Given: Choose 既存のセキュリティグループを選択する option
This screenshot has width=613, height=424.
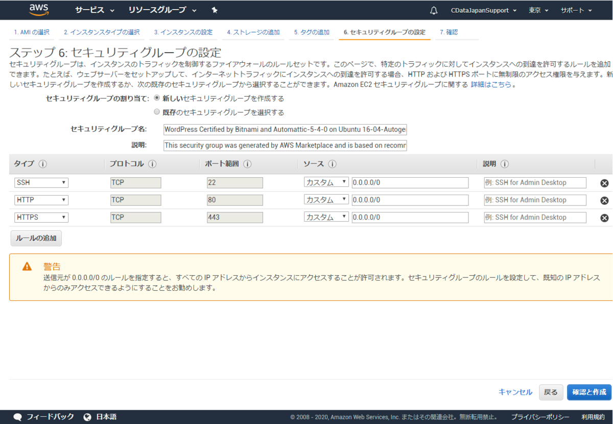Looking at the screenshot, I should pos(157,111).
